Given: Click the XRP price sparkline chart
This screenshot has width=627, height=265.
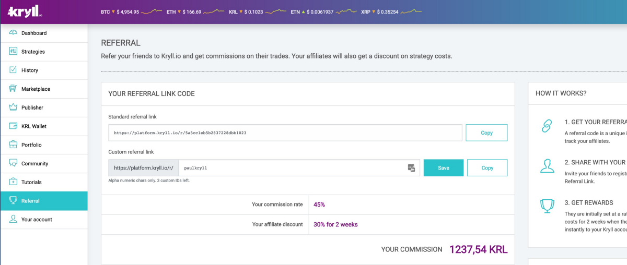Looking at the screenshot, I should (411, 11).
